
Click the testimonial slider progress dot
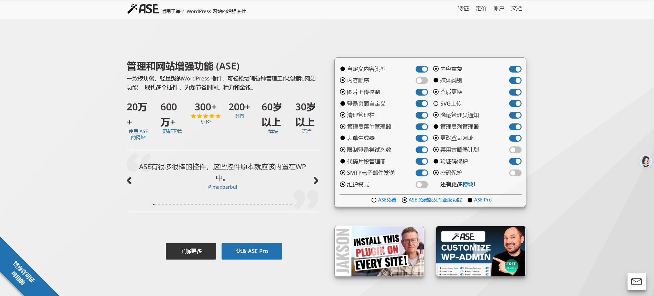tap(154, 205)
